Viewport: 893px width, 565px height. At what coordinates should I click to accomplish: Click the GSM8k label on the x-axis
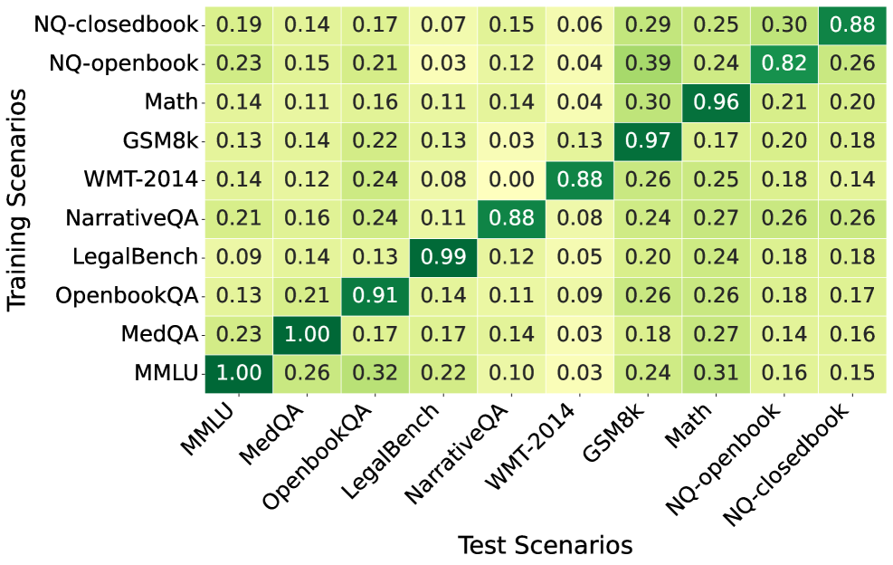point(621,436)
